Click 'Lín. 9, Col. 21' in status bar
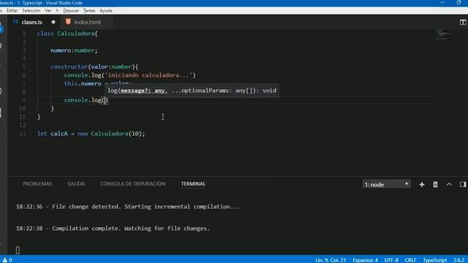Screen dimensions: 468x263 coord(331,260)
